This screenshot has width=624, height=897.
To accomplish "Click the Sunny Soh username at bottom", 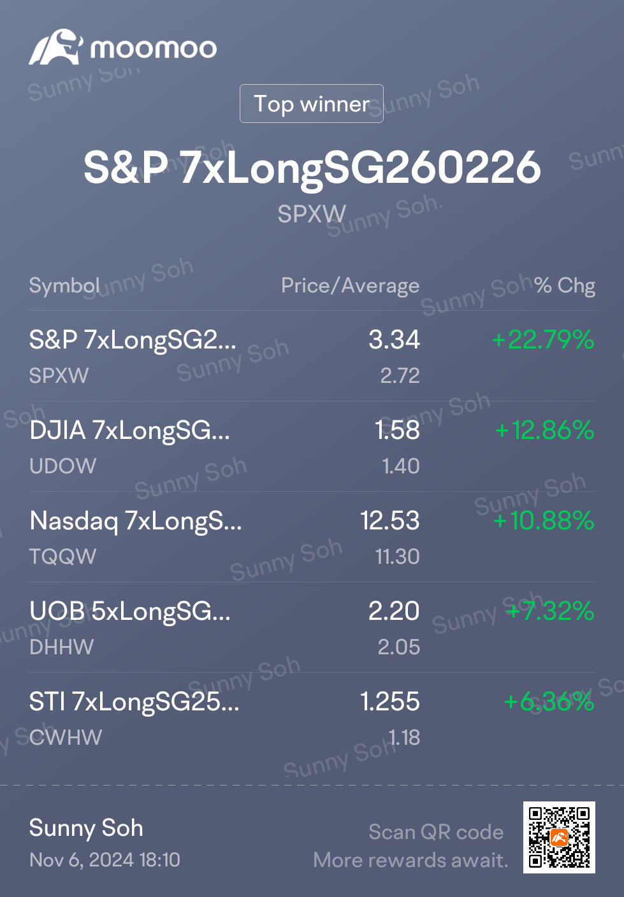I will tap(86, 828).
